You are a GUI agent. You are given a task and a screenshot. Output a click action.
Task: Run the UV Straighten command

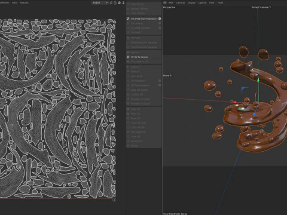(143, 81)
